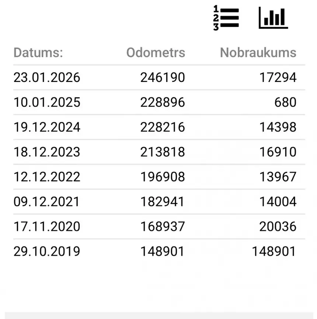317x319 pixels.
Task: Click odometer reading 196908
Action: click(x=163, y=177)
